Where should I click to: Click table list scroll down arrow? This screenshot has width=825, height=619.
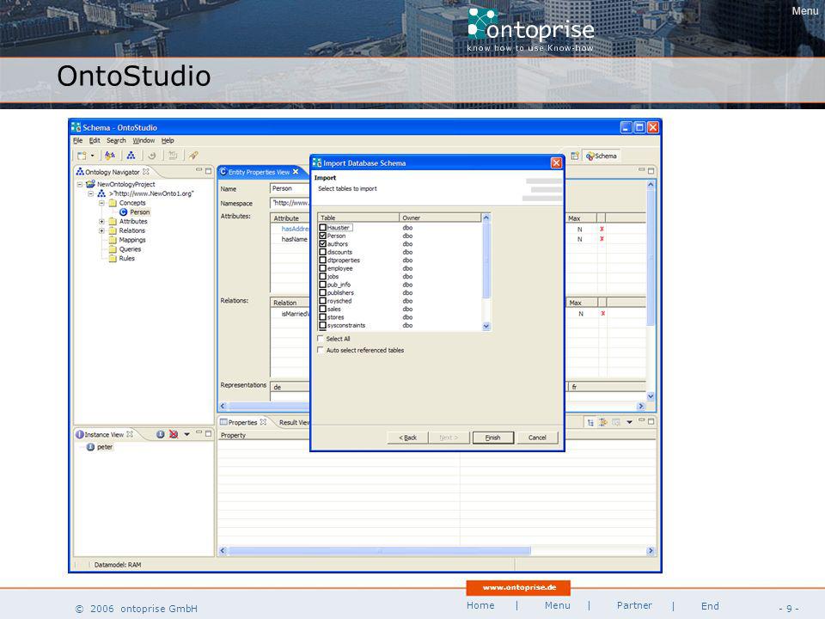(x=486, y=327)
